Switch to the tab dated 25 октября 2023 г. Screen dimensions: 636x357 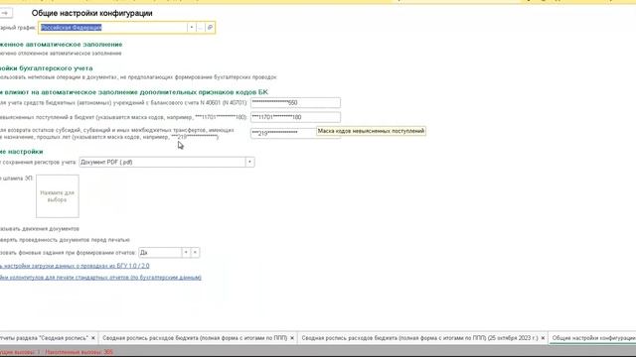tap(419, 338)
